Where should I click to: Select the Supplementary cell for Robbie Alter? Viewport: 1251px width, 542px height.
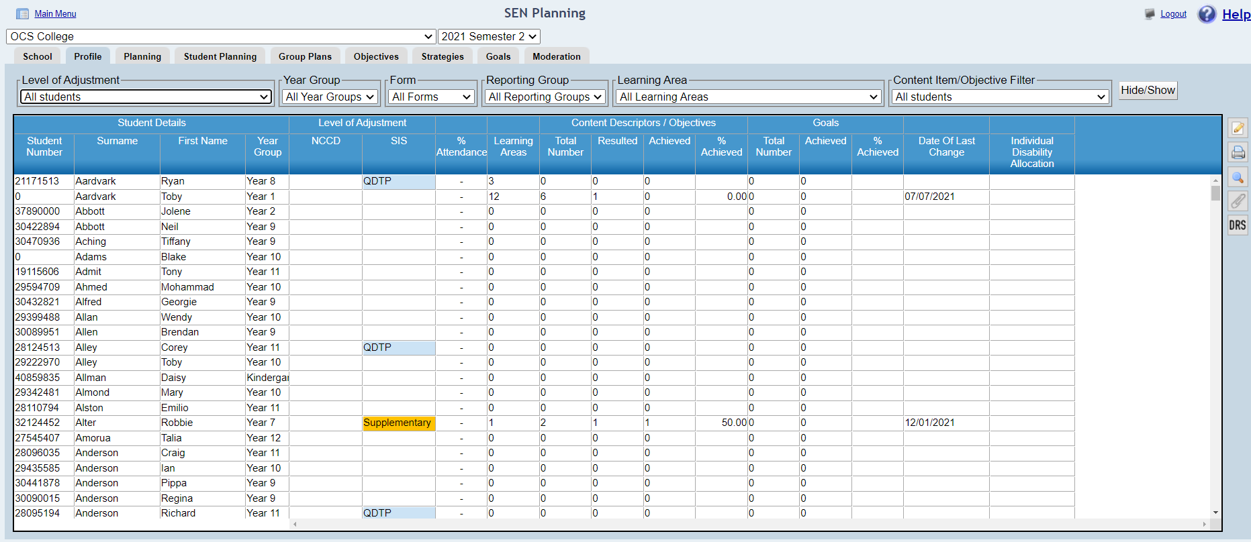coord(398,423)
